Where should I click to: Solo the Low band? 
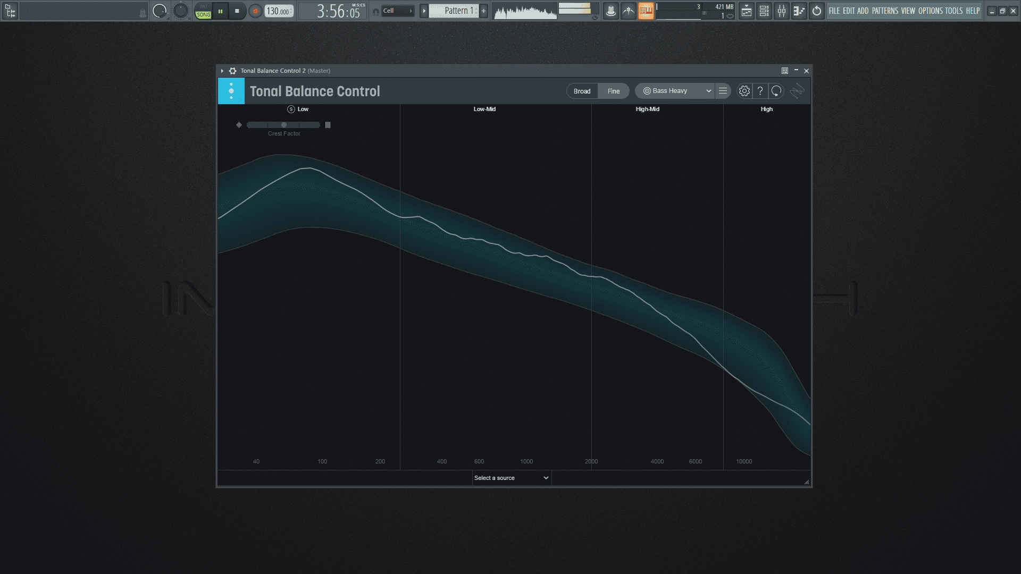coord(291,109)
